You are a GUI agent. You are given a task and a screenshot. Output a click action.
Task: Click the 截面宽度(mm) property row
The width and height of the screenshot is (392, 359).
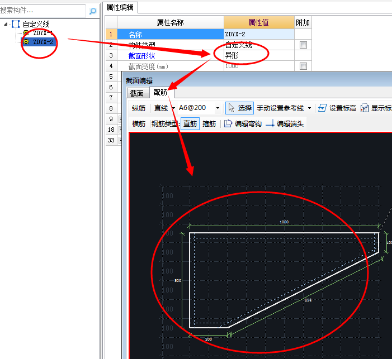pyautogui.click(x=170, y=66)
